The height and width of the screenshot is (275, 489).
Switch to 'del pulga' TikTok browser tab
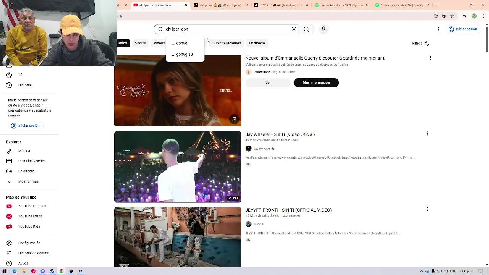(x=221, y=5)
